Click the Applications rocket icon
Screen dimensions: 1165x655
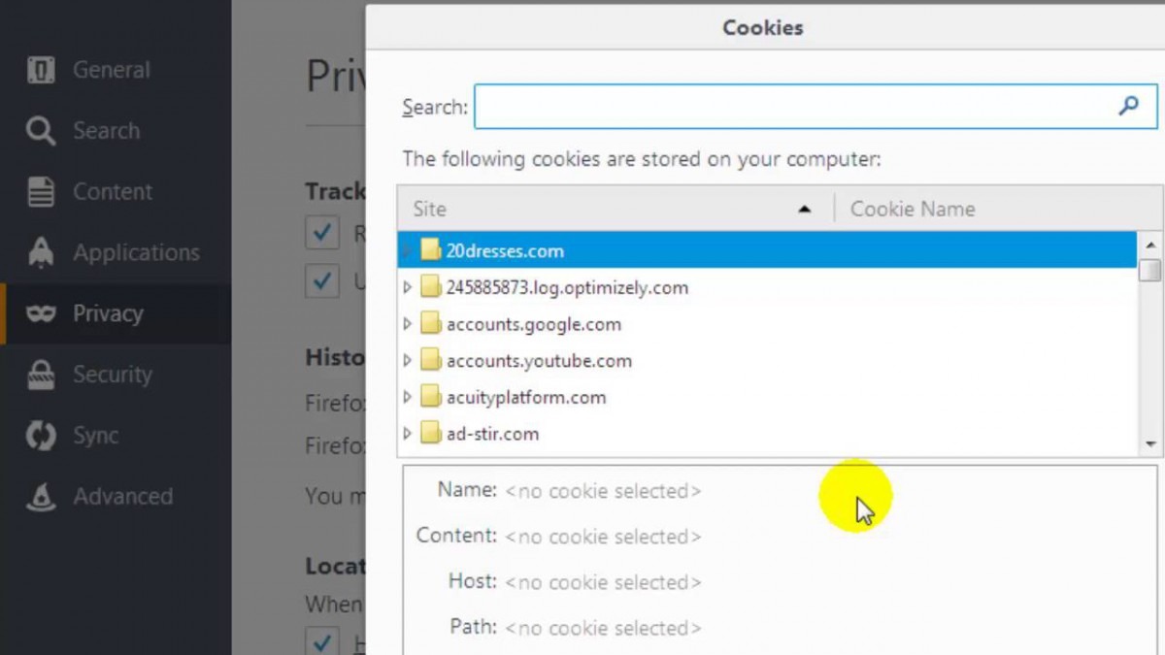(x=41, y=252)
